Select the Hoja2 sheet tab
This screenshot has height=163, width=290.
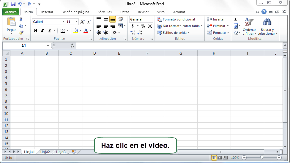(45, 152)
